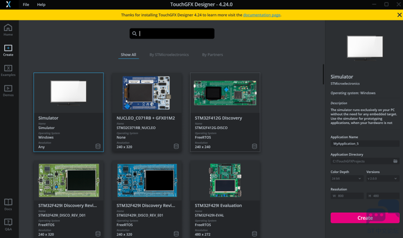Select the STM32F429I_DISCO_REV_D01 board image
403x238 pixels.
coord(68,180)
